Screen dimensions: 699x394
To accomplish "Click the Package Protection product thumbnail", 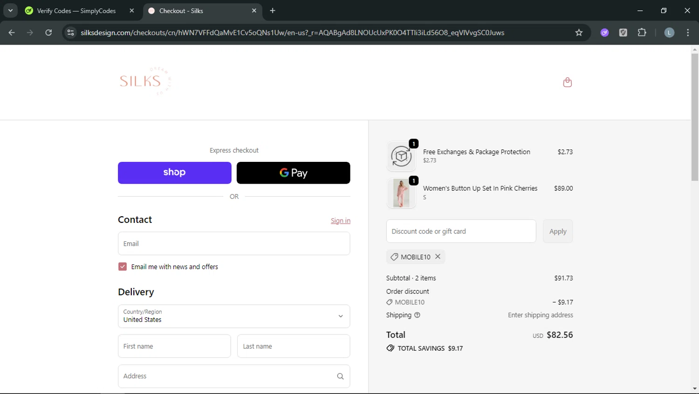I will point(401,156).
